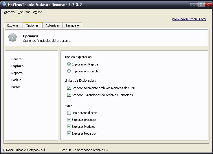Click the gear Opciones icon
This screenshot has height=154, width=213.
click(12, 37)
